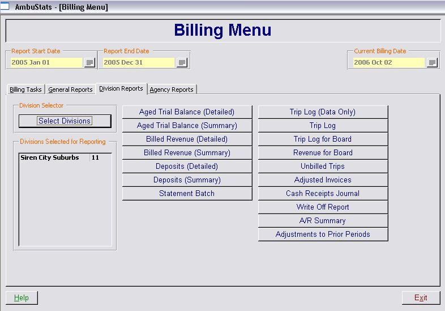The width and height of the screenshot is (445, 311).
Task: Click Exit to leave Billing Menu
Action: tap(421, 298)
